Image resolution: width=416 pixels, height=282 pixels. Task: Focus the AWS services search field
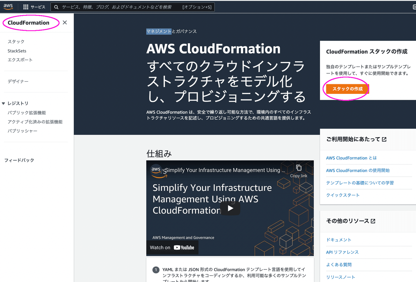point(132,7)
